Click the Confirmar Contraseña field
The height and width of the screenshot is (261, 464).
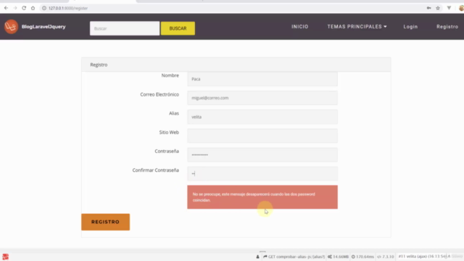pos(262,174)
